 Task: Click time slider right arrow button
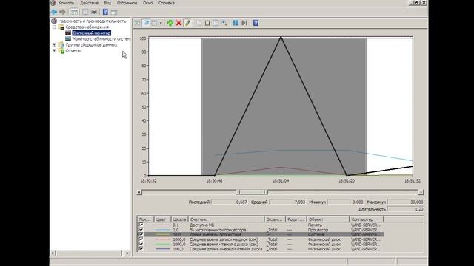[x=421, y=192]
